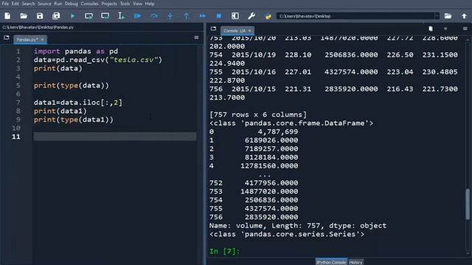Step over current line debug icon
Viewport: 472px width, 265px height.
154,16
